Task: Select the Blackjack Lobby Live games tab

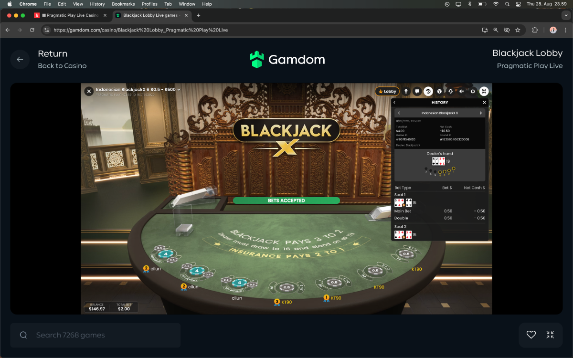Action: (152, 15)
